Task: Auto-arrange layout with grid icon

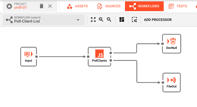Action: 122,20
